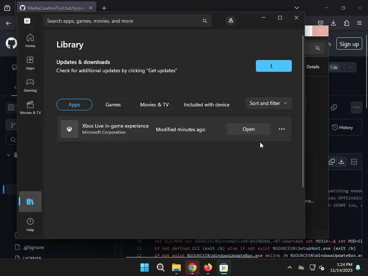Select the Included with device filter
The image size is (368, 276).
(207, 105)
